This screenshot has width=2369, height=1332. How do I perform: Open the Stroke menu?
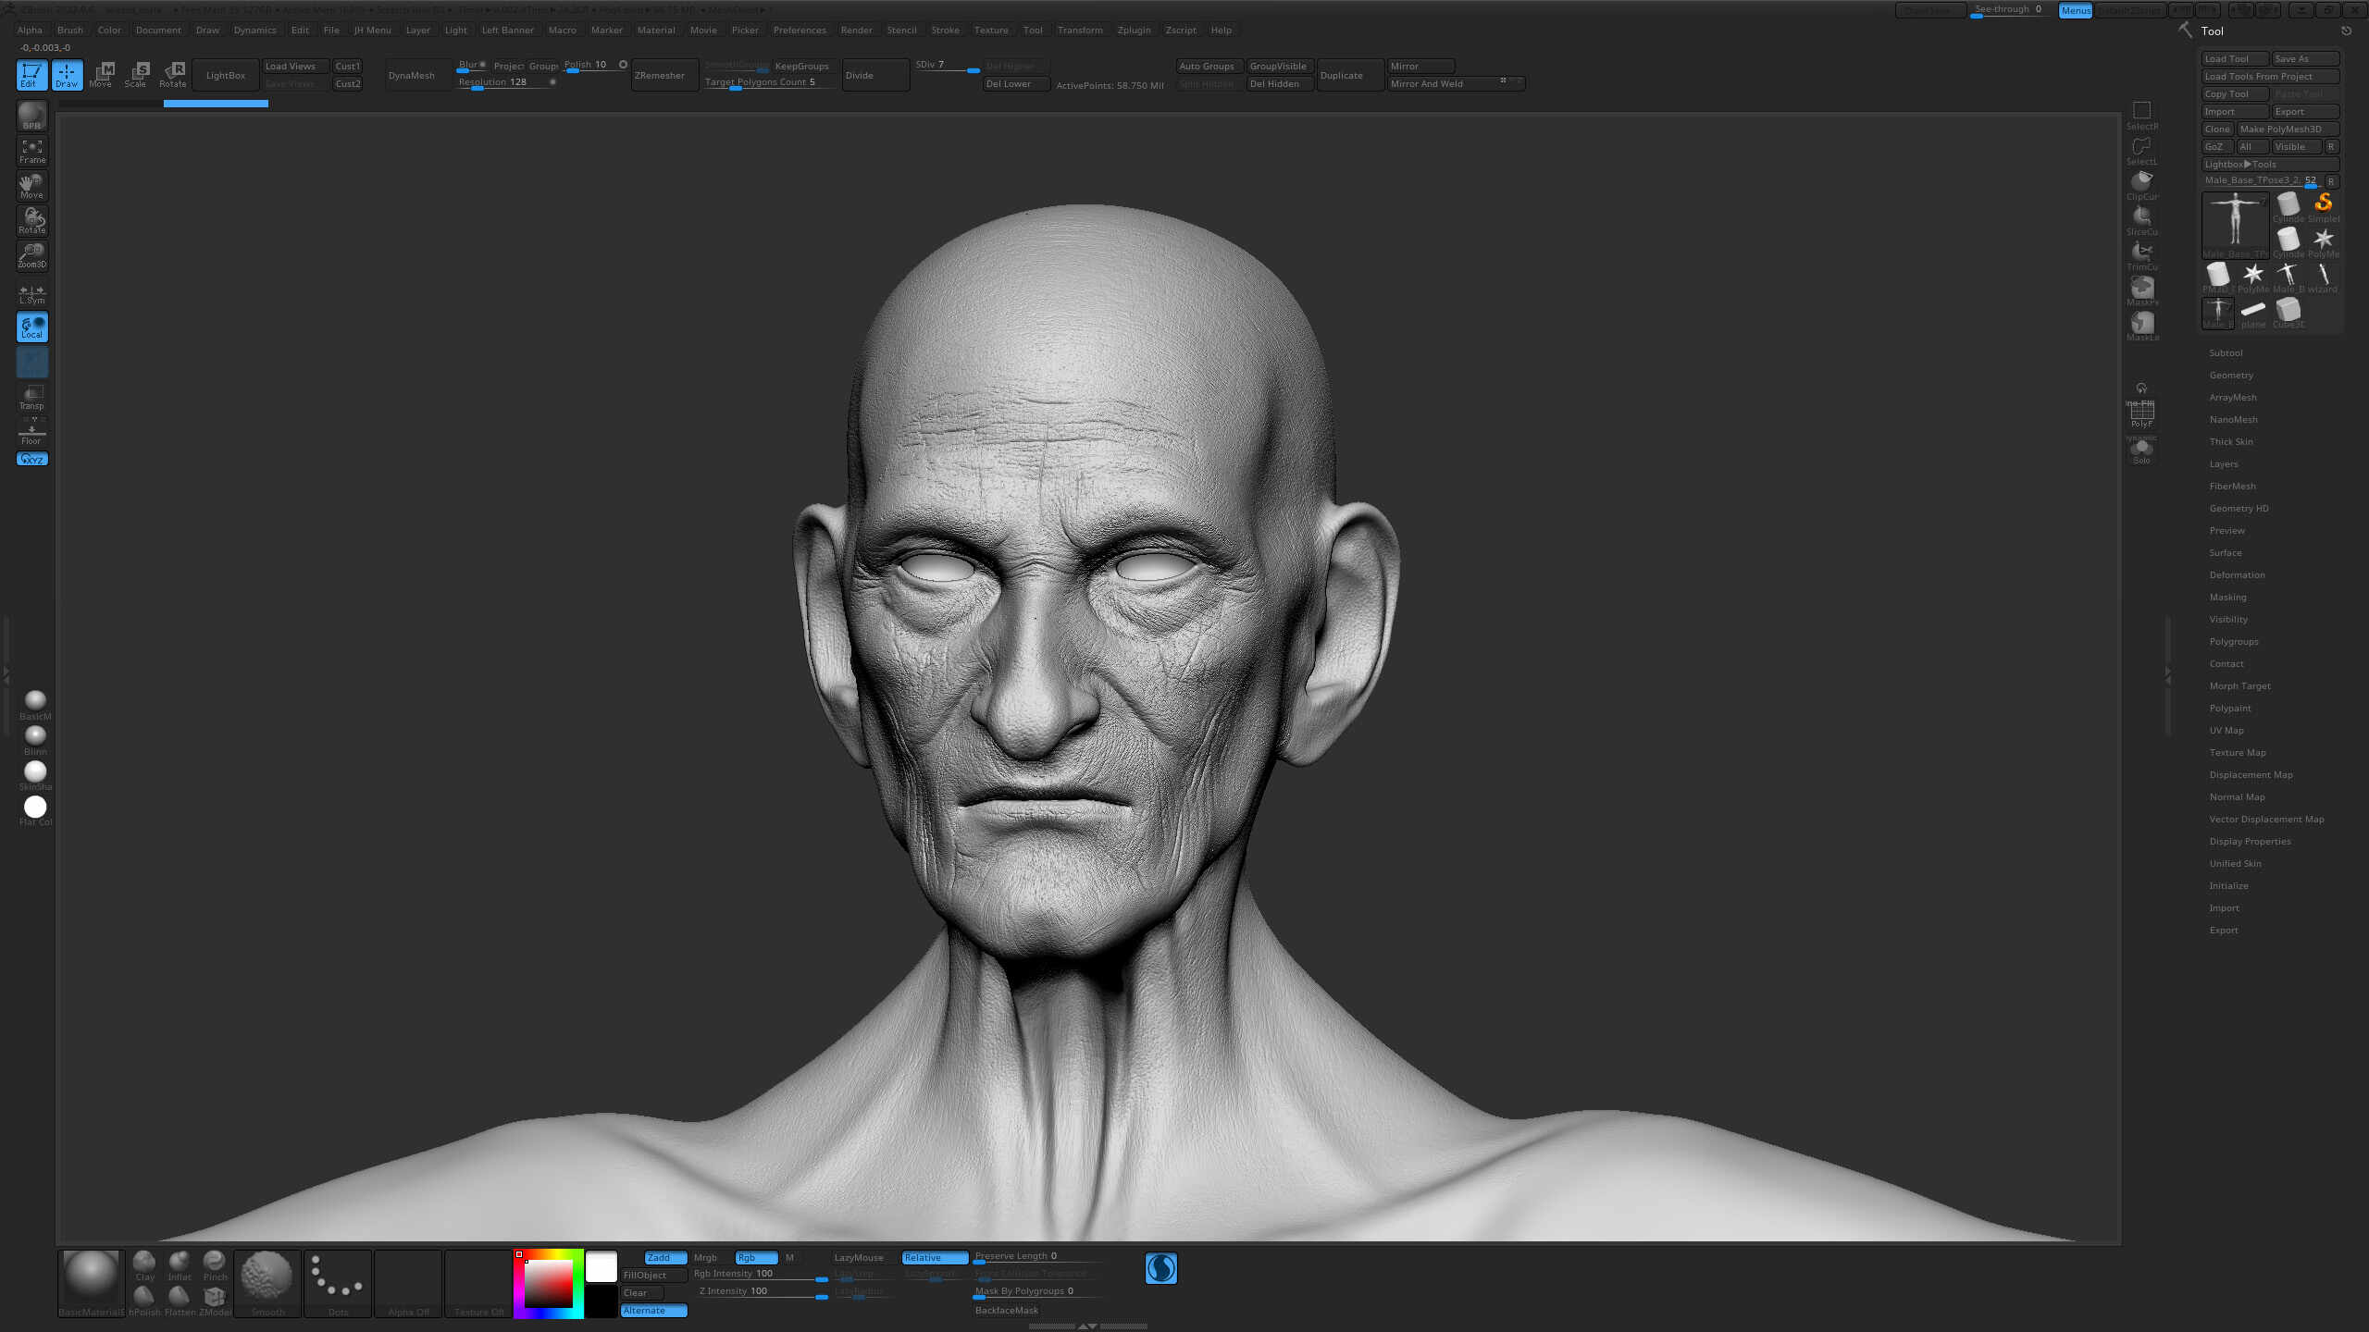(945, 30)
